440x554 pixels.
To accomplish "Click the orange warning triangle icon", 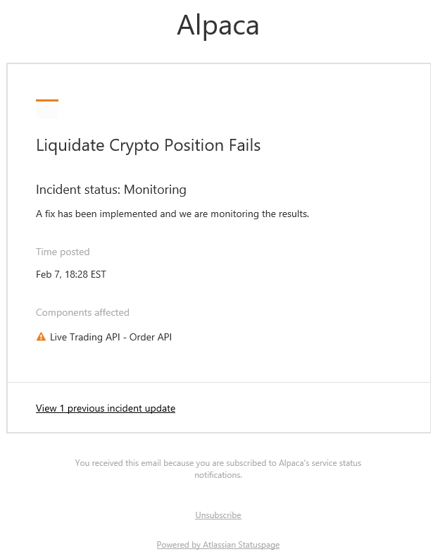I will click(x=41, y=337).
